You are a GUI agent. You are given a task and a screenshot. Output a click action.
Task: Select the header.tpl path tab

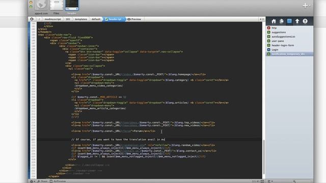tap(114, 19)
